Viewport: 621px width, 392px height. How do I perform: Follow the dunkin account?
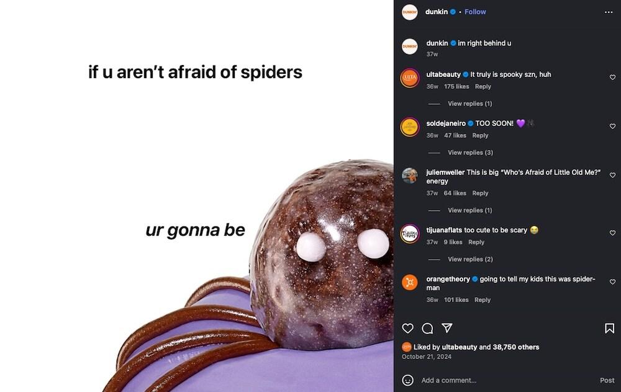point(475,12)
